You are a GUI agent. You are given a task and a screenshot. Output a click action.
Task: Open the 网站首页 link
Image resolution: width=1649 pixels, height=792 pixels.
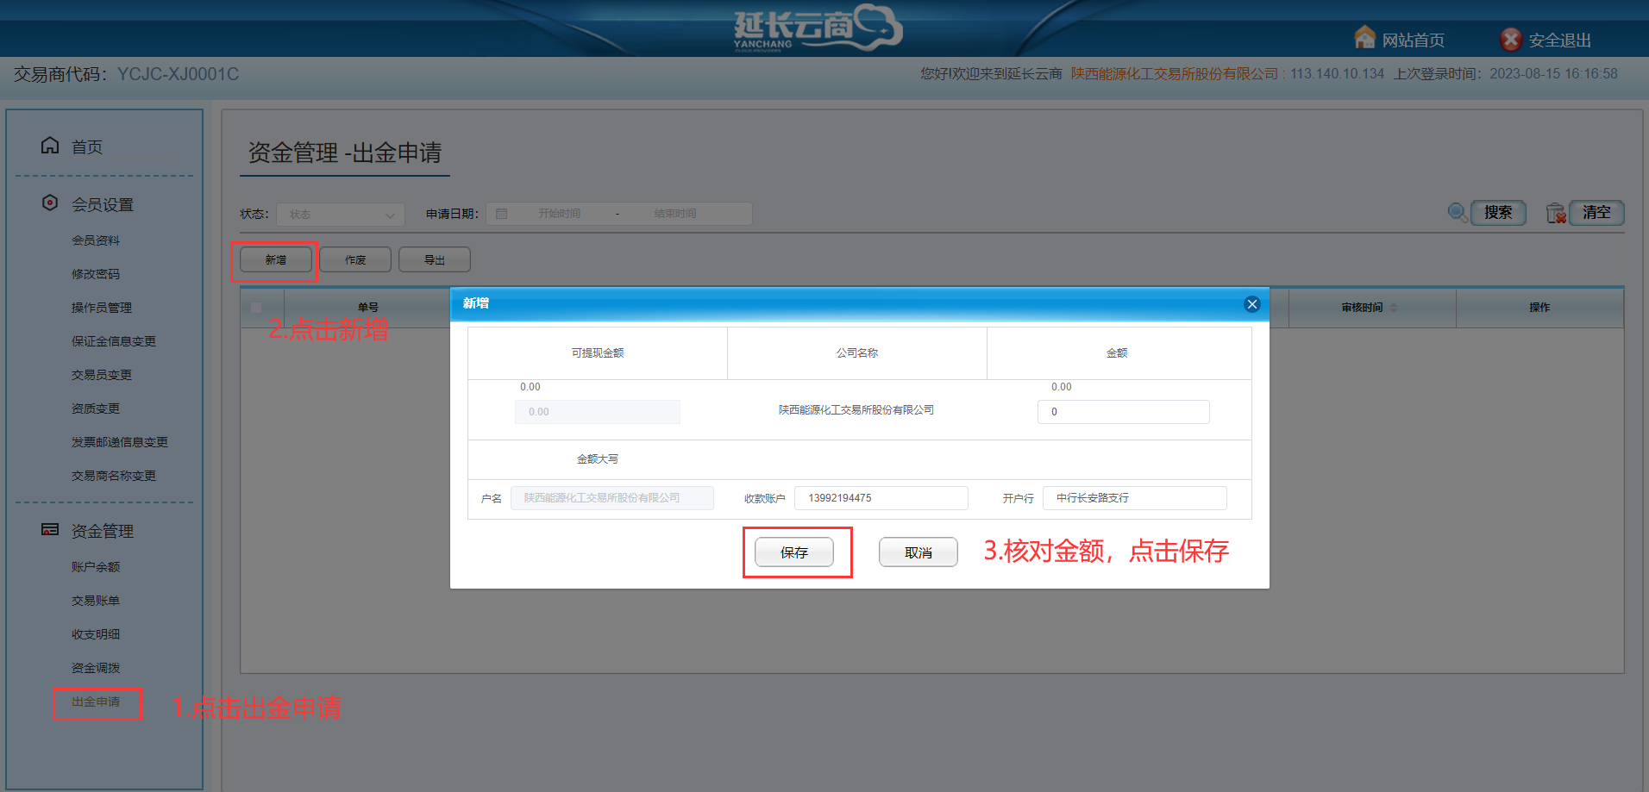coord(1414,40)
